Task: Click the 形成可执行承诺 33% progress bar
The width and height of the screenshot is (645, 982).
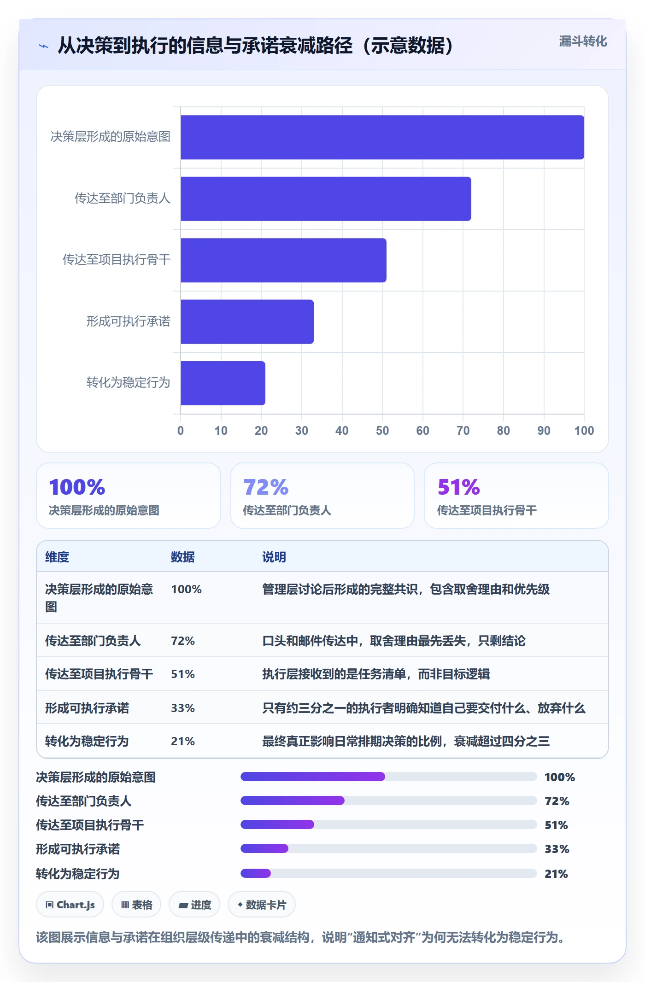Action: (x=389, y=848)
